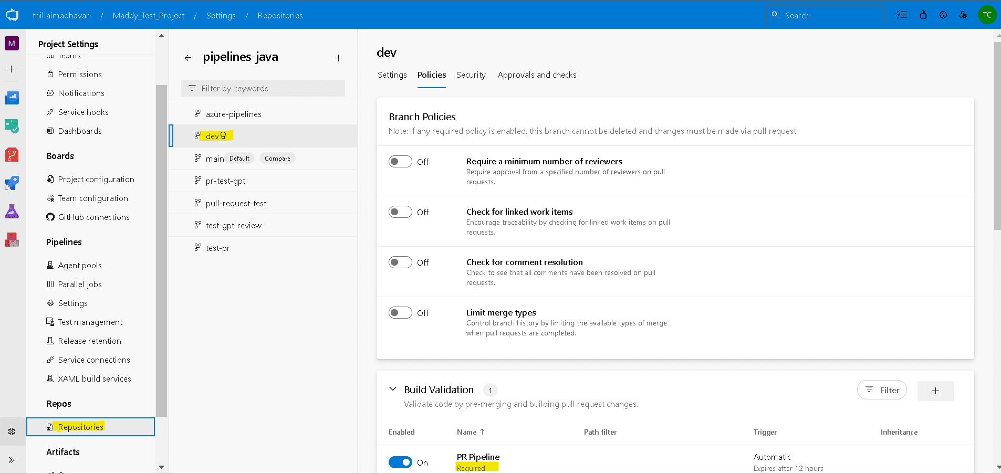Collapse the Build Validation section
The image size is (1001, 474).
pos(392,389)
